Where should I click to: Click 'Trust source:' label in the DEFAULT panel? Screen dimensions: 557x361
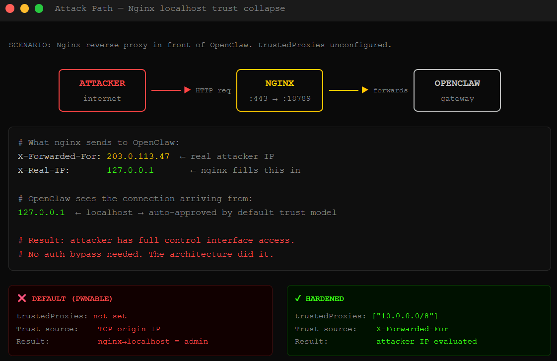pos(47,329)
